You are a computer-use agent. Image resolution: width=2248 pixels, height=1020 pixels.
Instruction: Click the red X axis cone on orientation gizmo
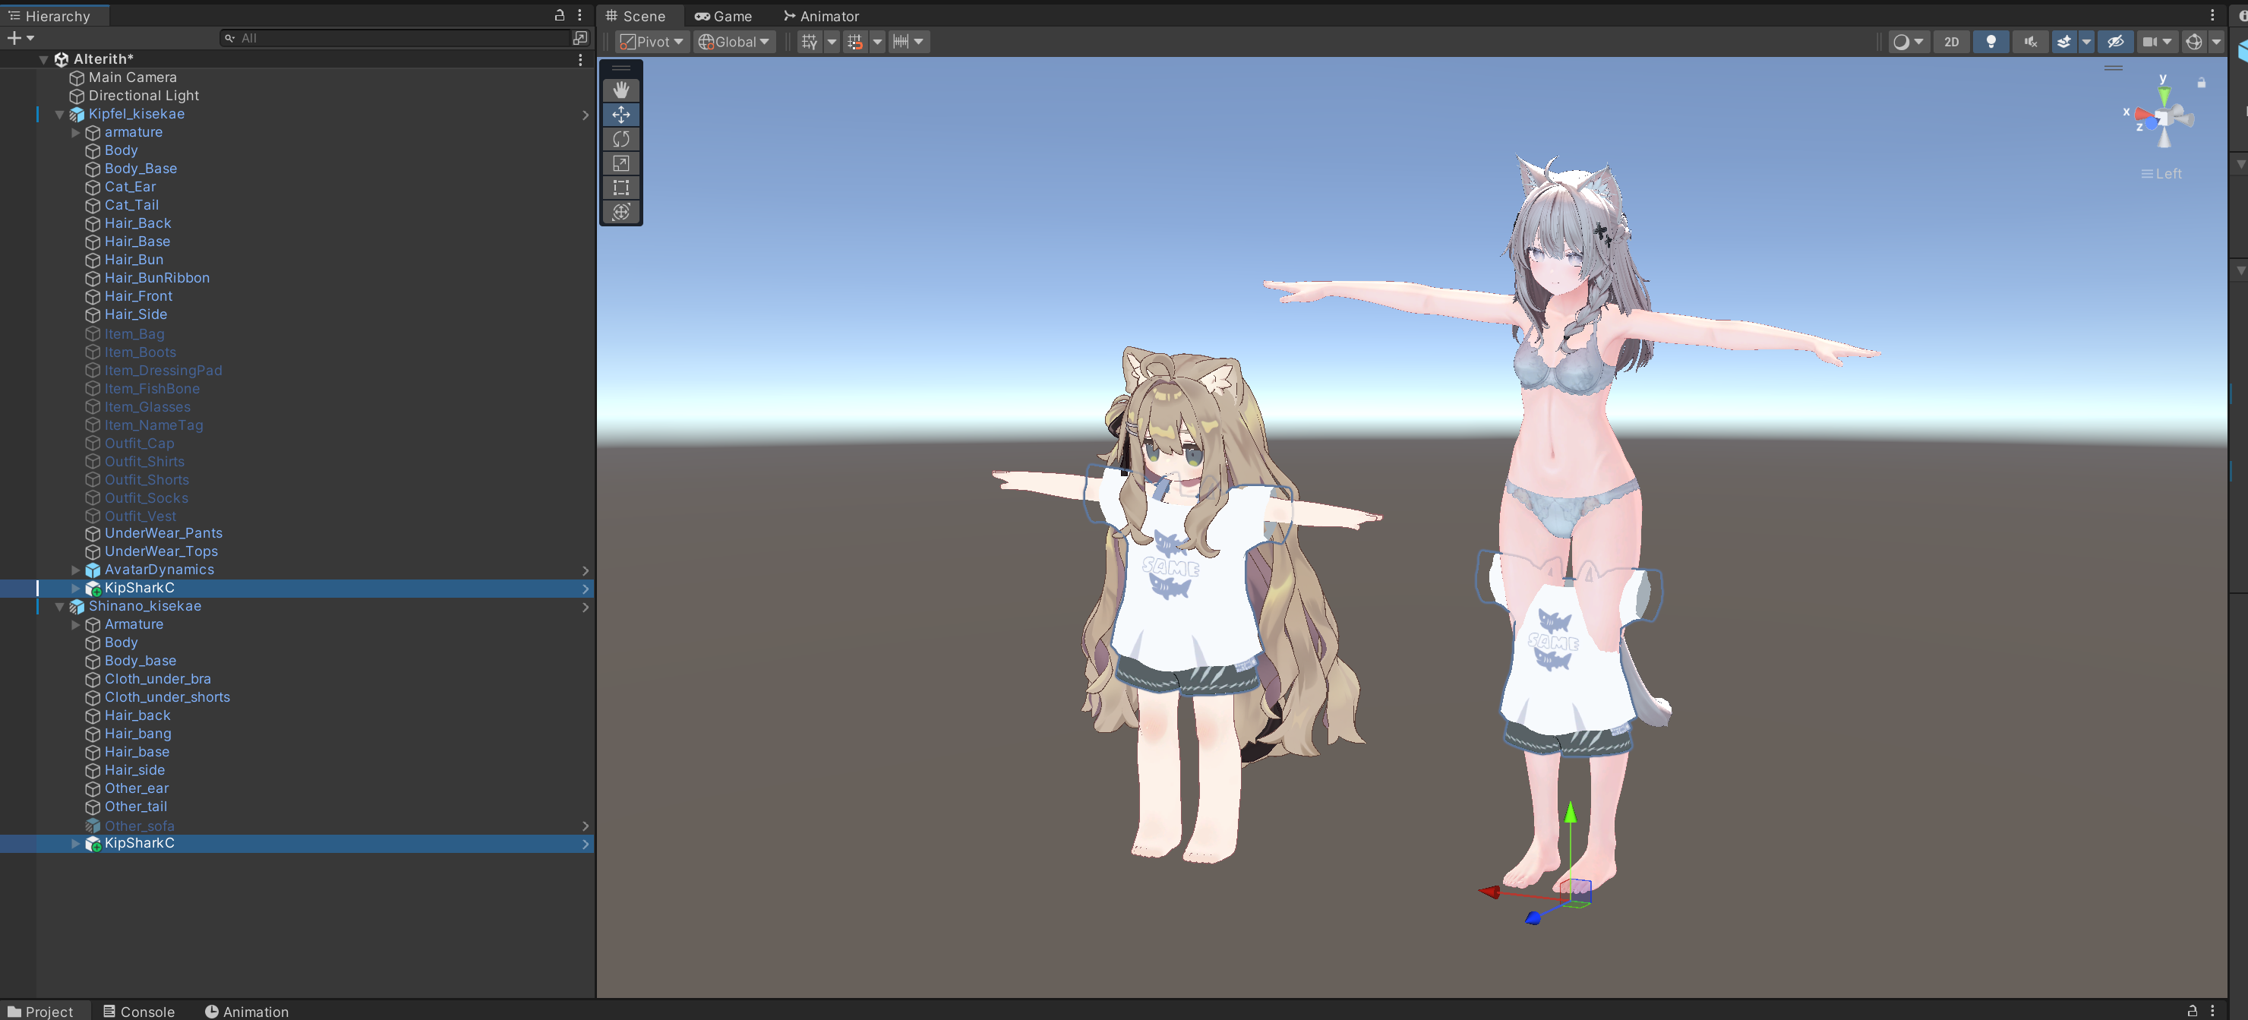pos(2142,114)
